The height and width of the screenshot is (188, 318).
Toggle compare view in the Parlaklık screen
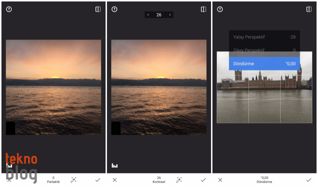tap(98, 9)
